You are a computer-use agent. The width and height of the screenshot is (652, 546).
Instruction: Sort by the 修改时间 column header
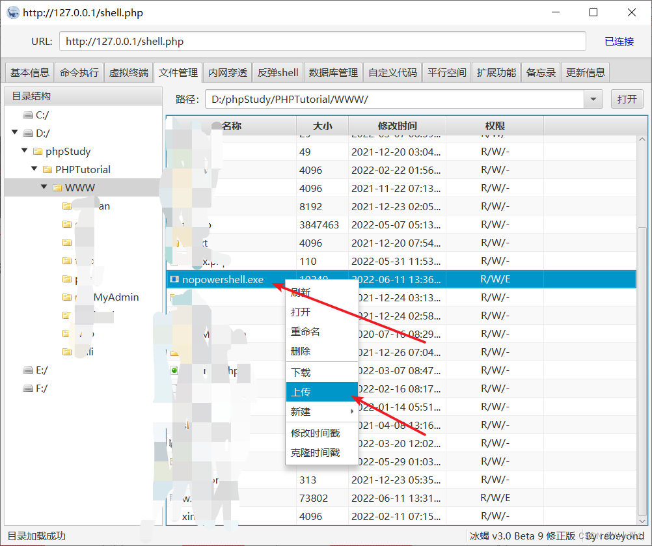[x=397, y=126]
